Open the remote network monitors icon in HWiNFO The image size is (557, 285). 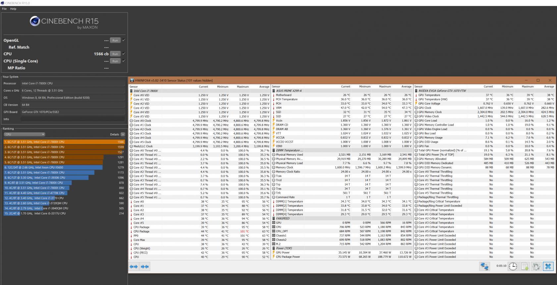(x=484, y=266)
